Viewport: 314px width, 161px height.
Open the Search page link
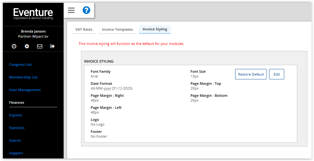coord(15,140)
